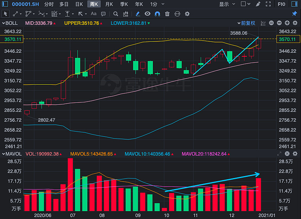
Task: Expand more timeframes chevron after 1分
Action: click(x=163, y=4)
